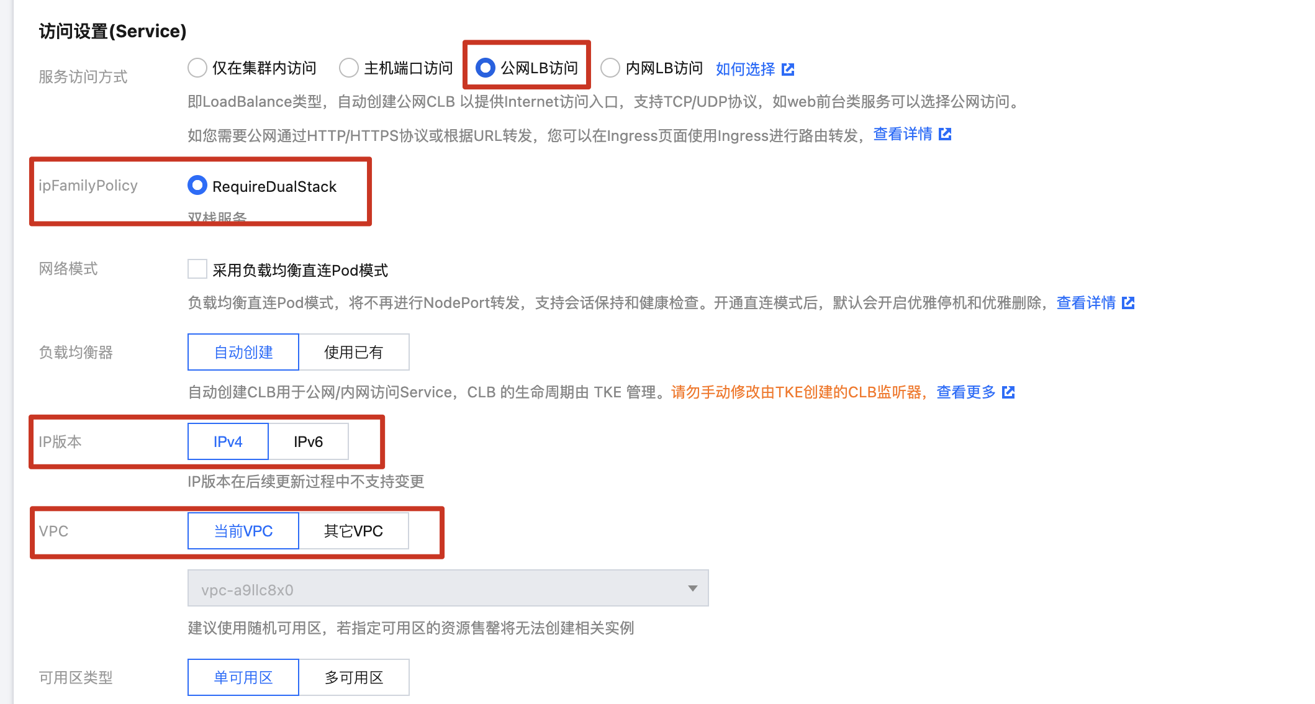Click external link icon after first 查看详情
Image resolution: width=1315 pixels, height=704 pixels.
(945, 134)
